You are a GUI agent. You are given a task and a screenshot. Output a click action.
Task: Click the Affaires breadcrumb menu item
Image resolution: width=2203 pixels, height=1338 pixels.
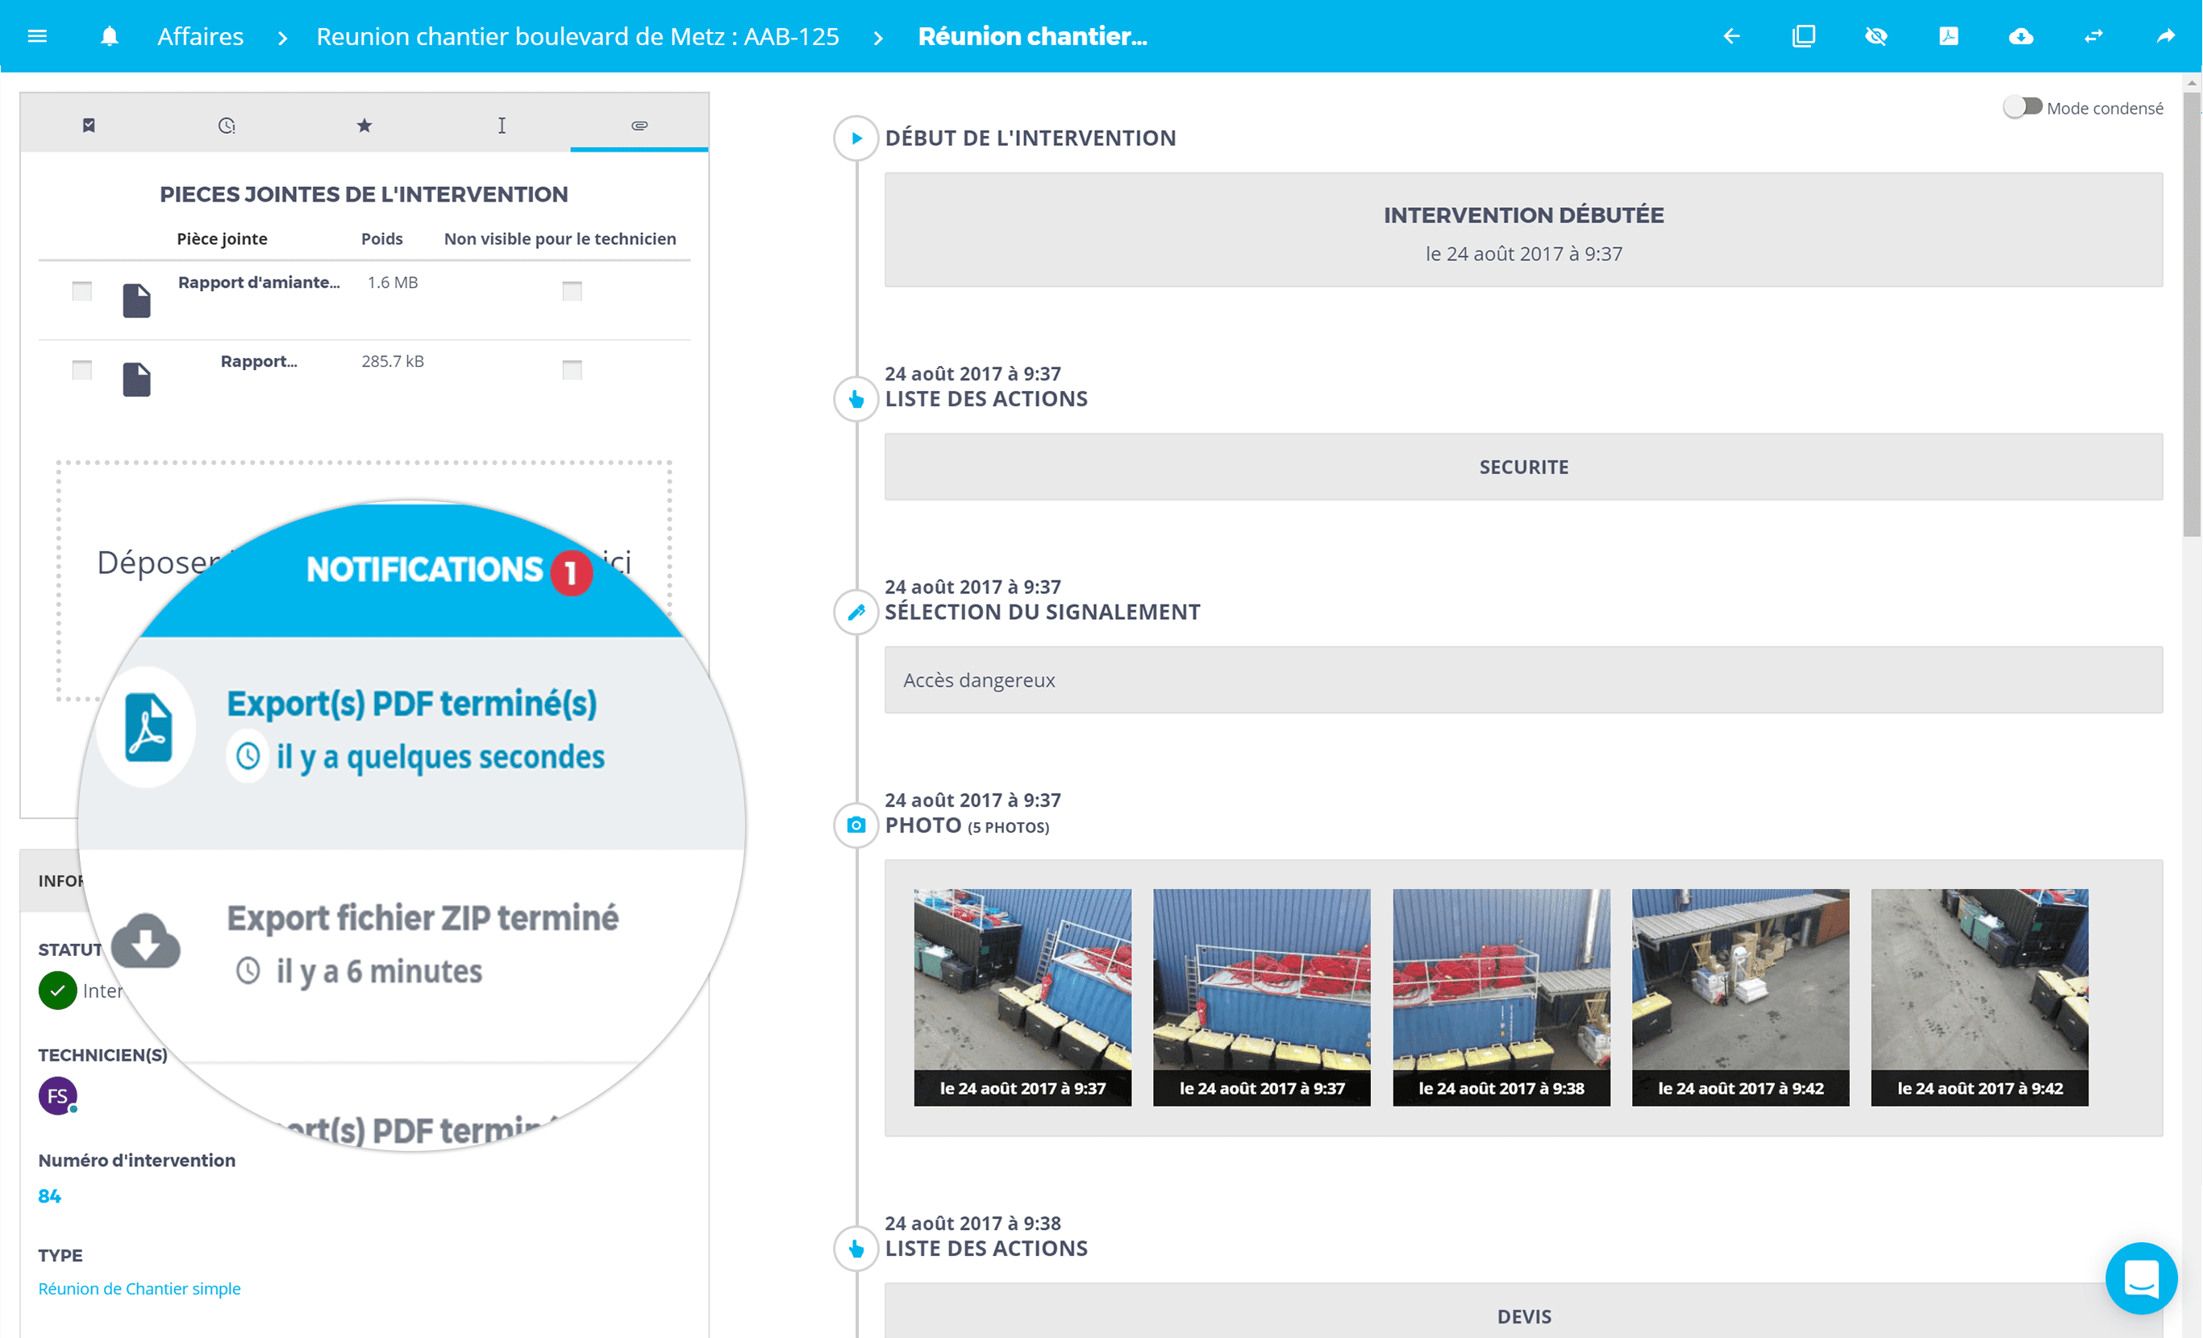coord(200,36)
